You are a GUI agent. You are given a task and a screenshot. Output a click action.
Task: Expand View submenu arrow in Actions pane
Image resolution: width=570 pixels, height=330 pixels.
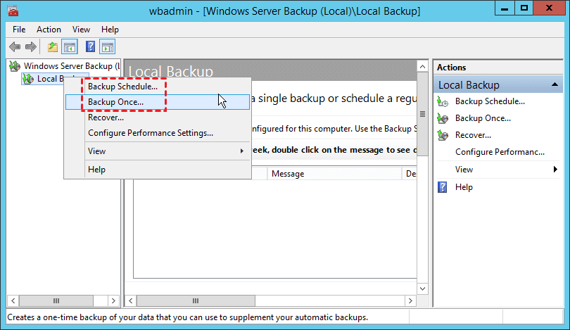(x=555, y=170)
